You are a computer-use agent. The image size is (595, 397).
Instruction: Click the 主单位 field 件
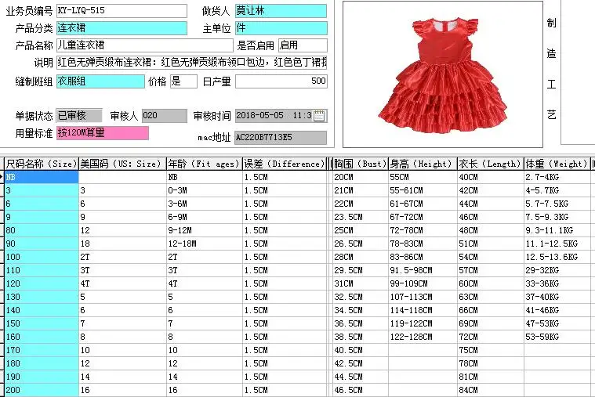pos(281,28)
